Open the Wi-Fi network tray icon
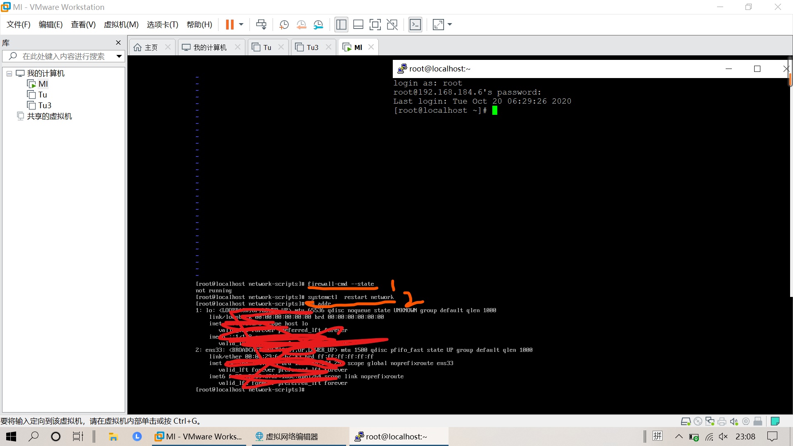Image resolution: width=793 pixels, height=446 pixels. (709, 437)
